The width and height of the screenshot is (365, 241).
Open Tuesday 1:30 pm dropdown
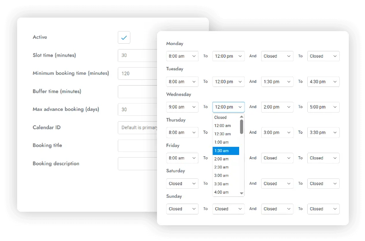click(277, 82)
